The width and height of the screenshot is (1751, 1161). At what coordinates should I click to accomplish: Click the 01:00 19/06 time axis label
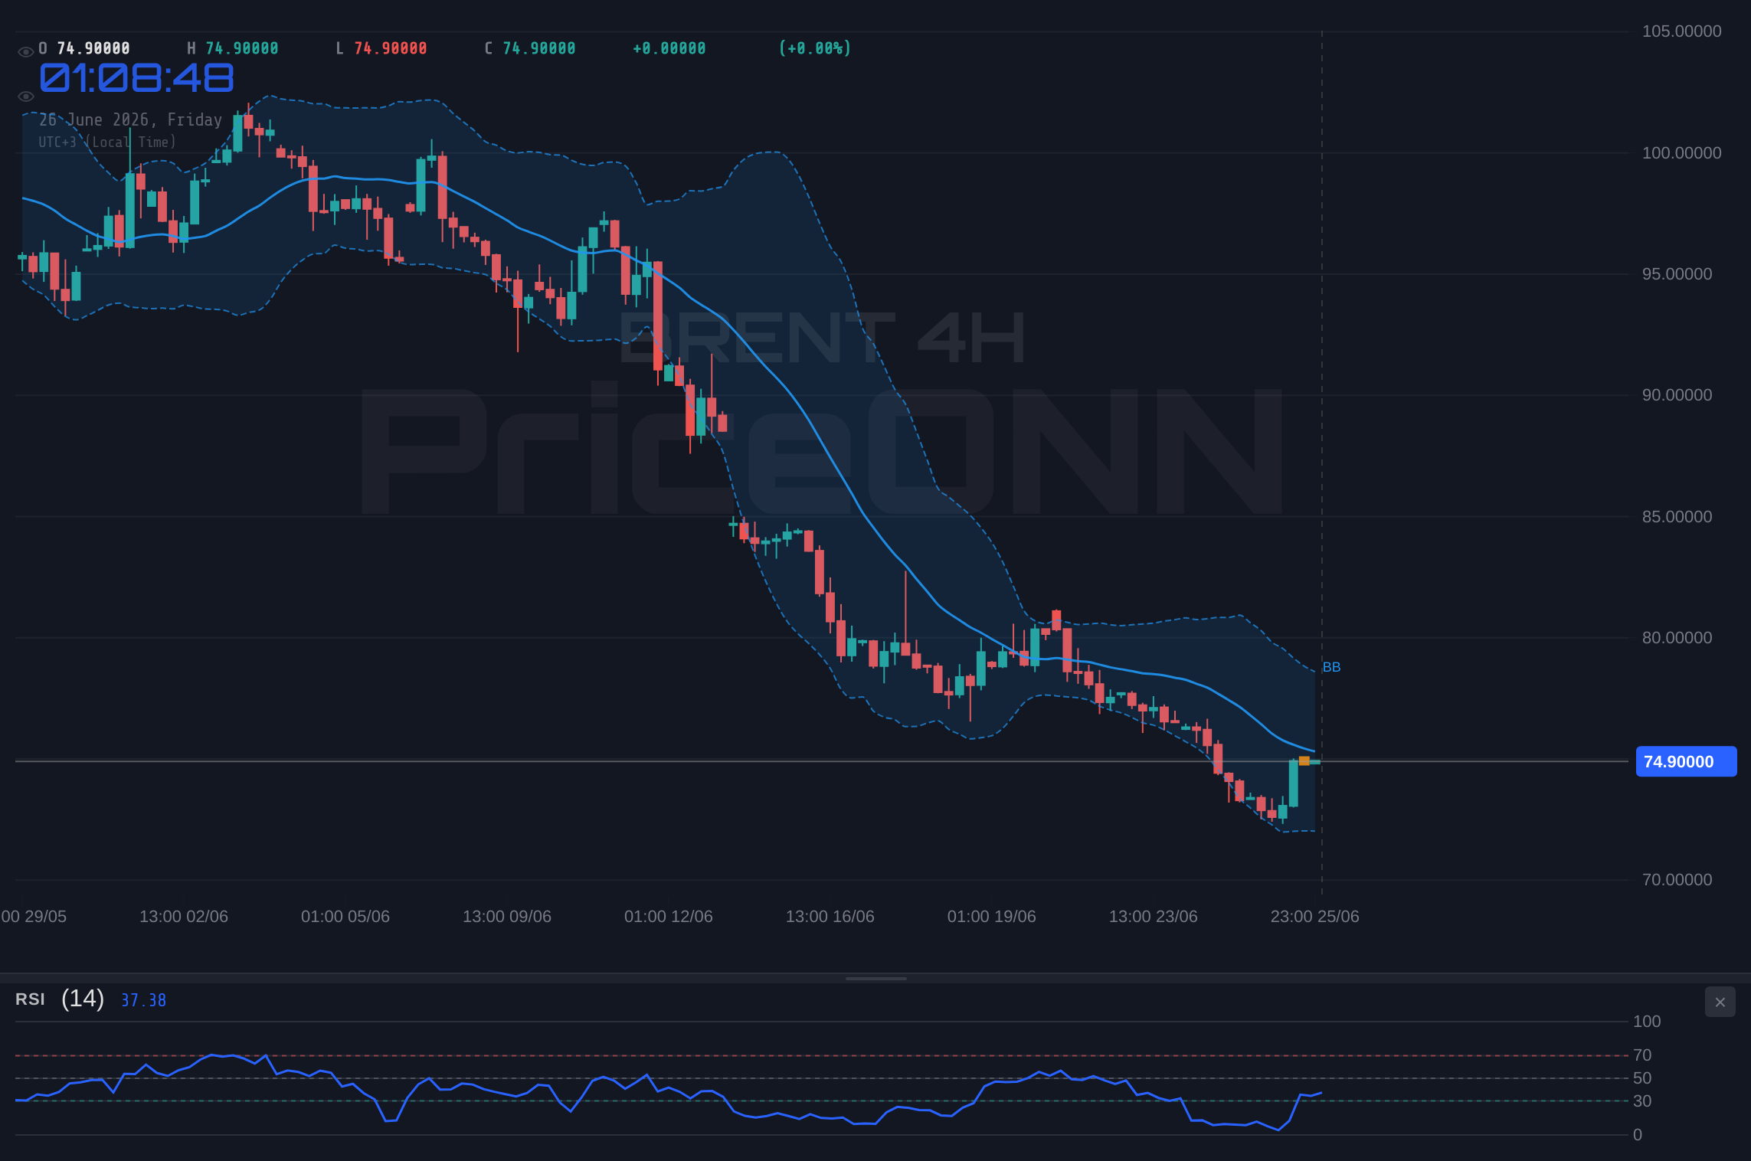pos(992,917)
